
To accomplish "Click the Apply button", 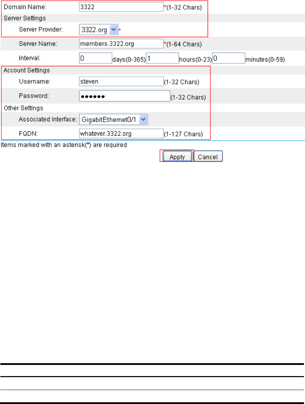I will click(x=177, y=156).
